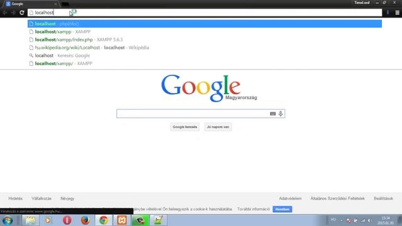This screenshot has width=402, height=226.
Task: Open the on-screen keyboard icon
Action: click(273, 114)
